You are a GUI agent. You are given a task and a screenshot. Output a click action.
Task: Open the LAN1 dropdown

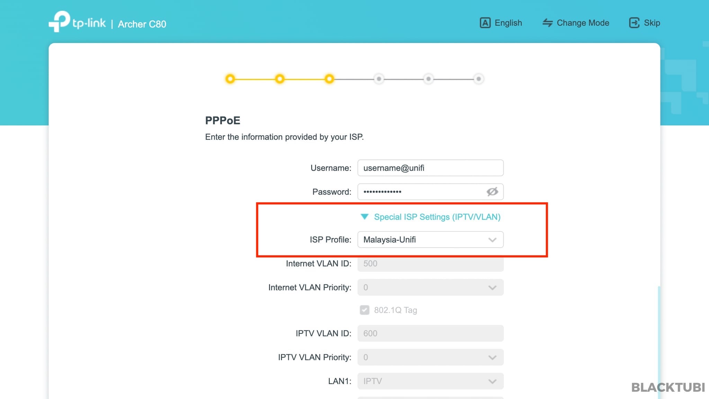pos(430,381)
